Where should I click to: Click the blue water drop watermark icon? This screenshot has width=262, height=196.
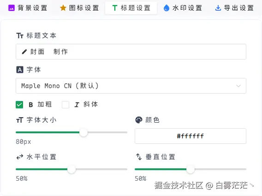[166, 8]
